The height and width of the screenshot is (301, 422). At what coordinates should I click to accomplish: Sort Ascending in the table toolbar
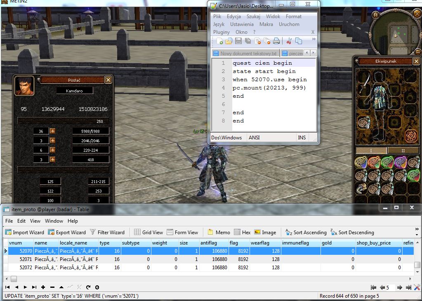(306, 232)
